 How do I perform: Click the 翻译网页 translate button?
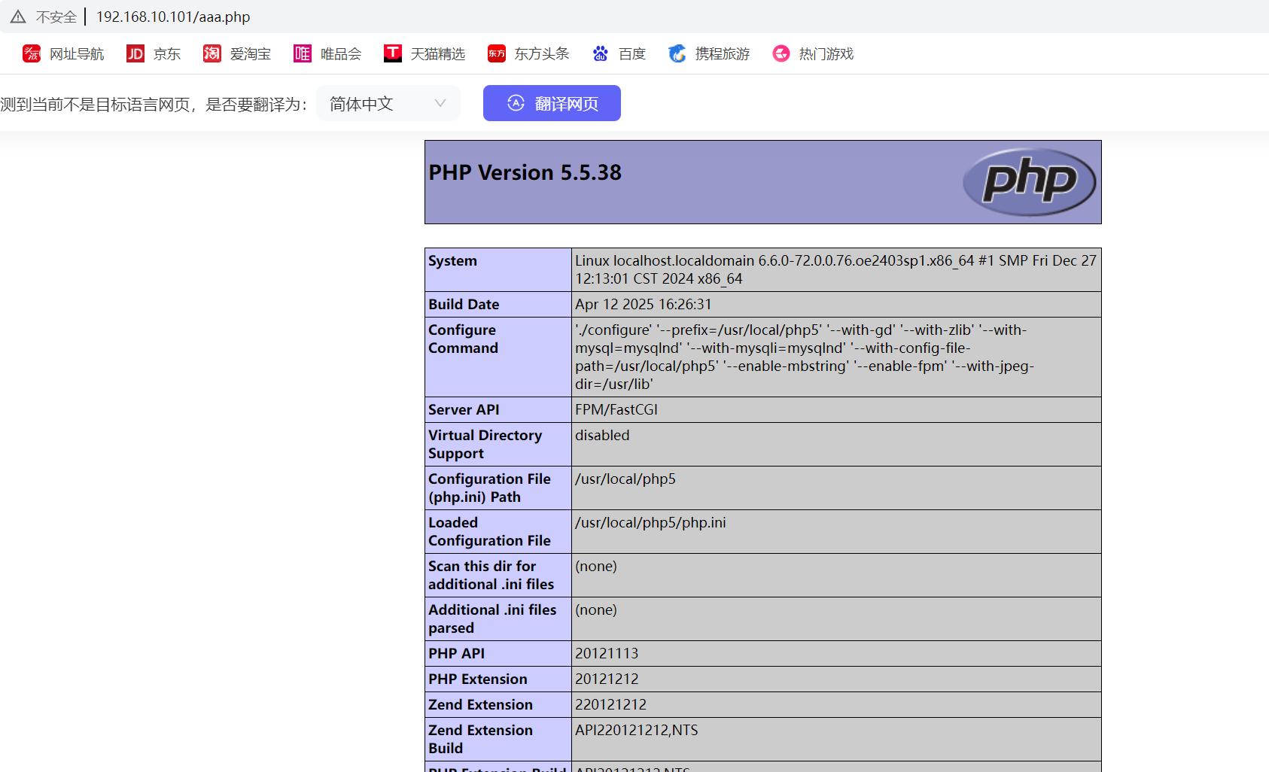pyautogui.click(x=552, y=103)
